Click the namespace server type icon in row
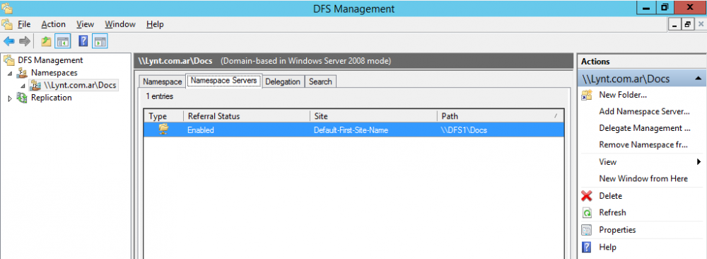Image resolution: width=707 pixels, height=259 pixels. point(164,130)
